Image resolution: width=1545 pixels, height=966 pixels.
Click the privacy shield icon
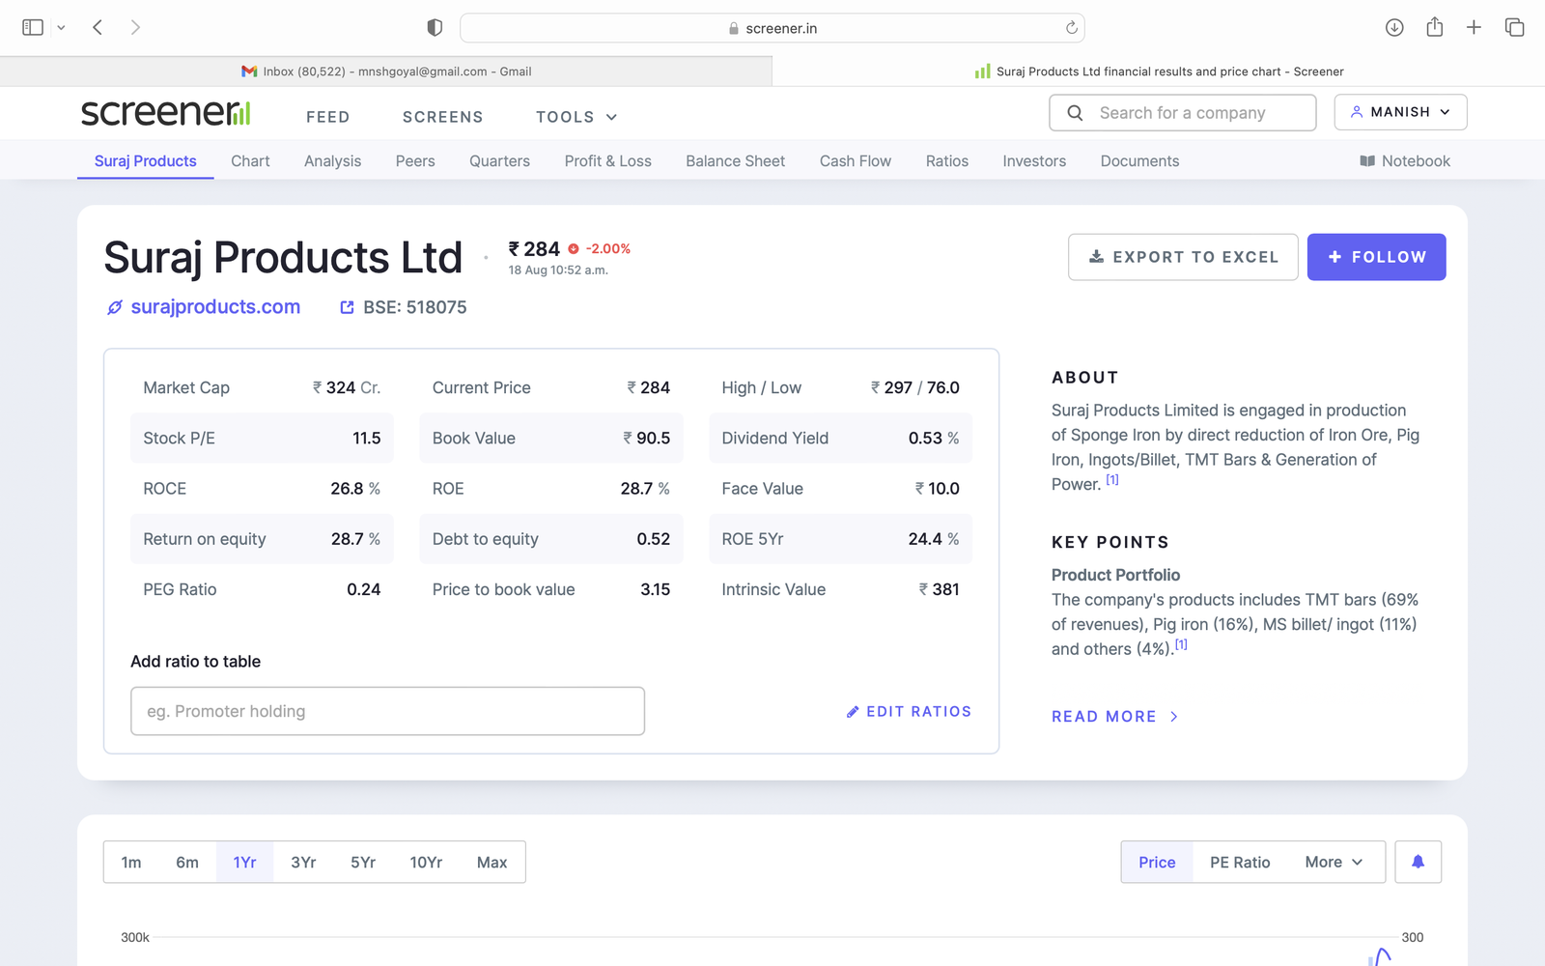[x=435, y=28]
